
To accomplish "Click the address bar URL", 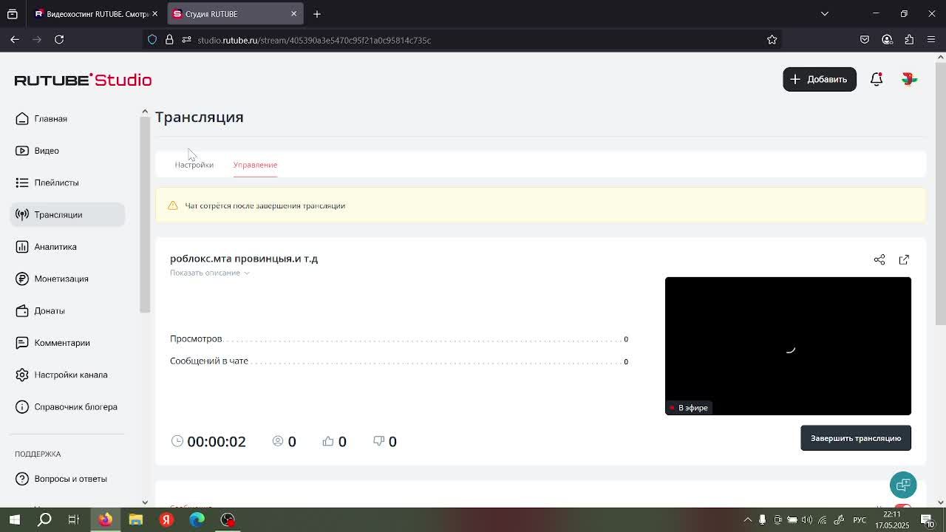I will click(314, 40).
